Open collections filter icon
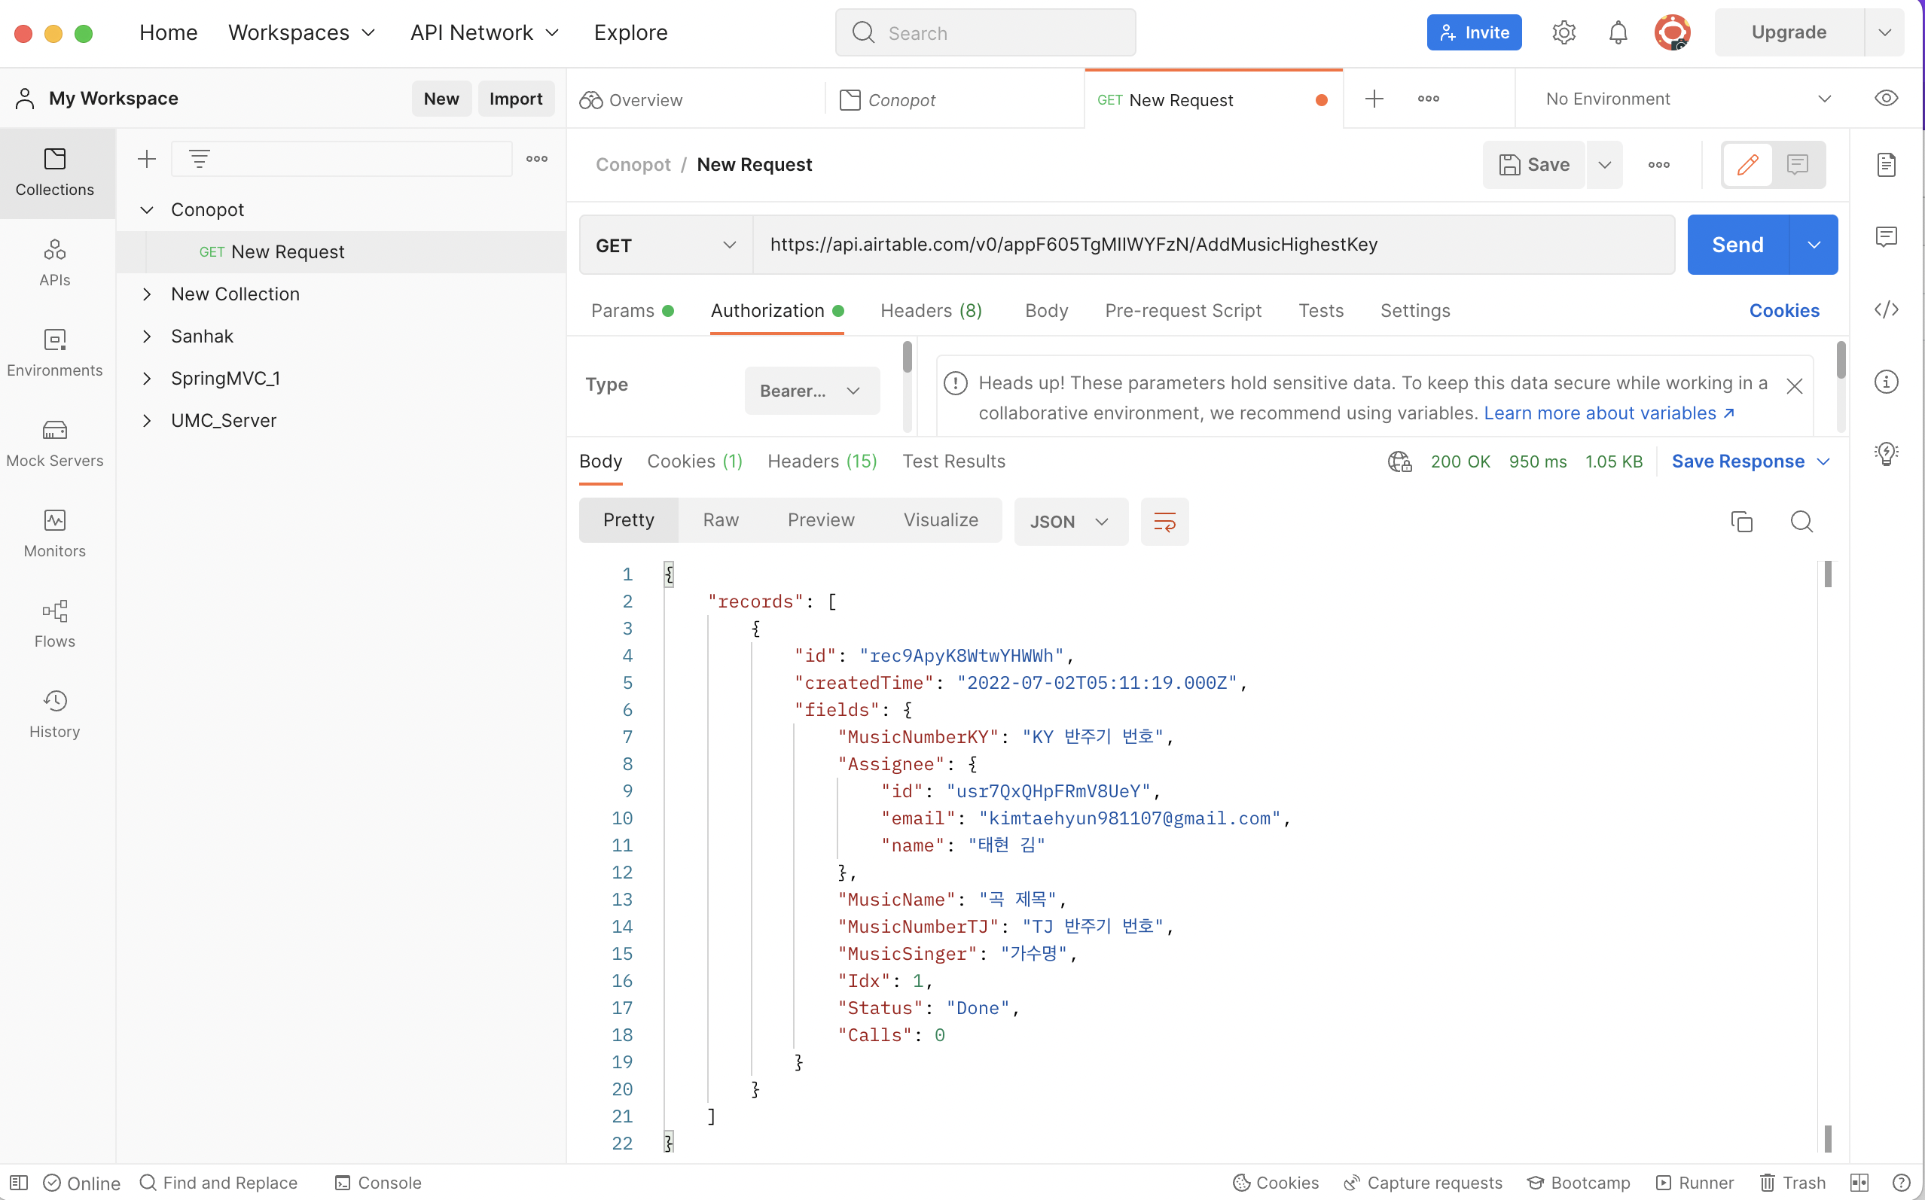 (x=200, y=159)
